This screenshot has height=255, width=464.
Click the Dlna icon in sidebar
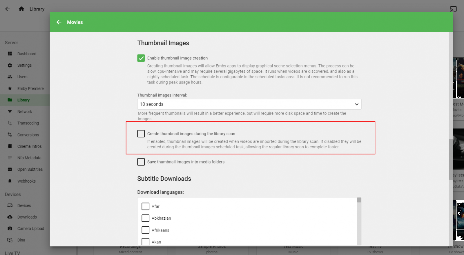coord(10,240)
